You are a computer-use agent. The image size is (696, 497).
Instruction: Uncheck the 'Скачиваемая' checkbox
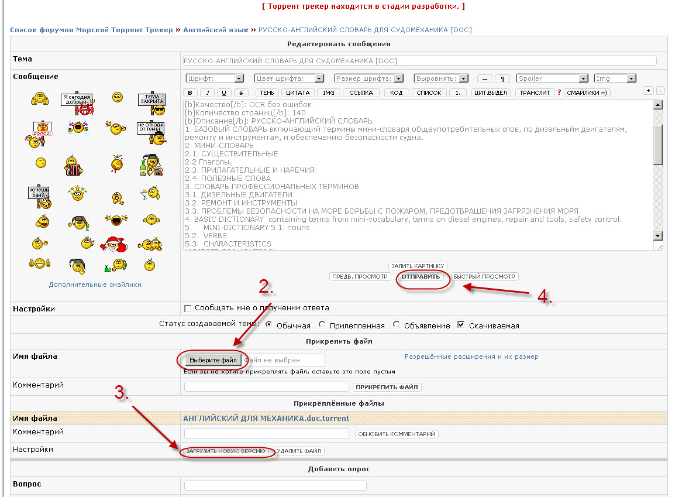(461, 325)
